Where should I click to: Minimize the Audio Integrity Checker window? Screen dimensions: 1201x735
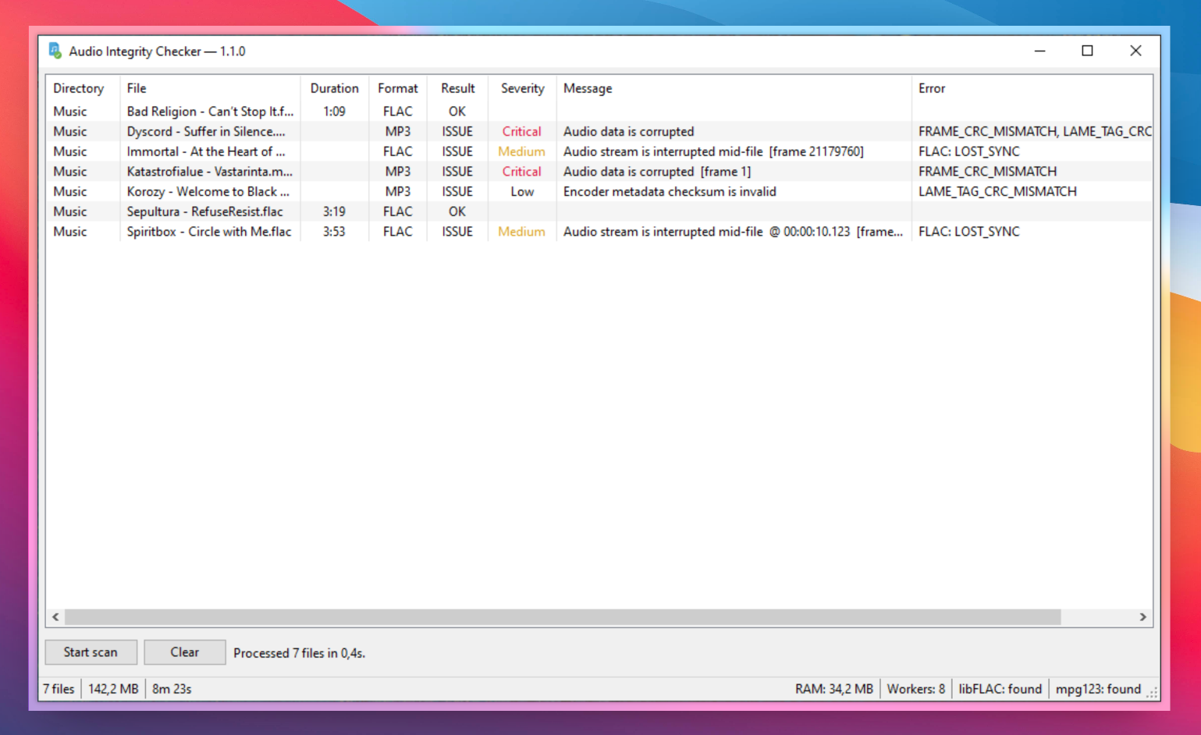click(1039, 51)
